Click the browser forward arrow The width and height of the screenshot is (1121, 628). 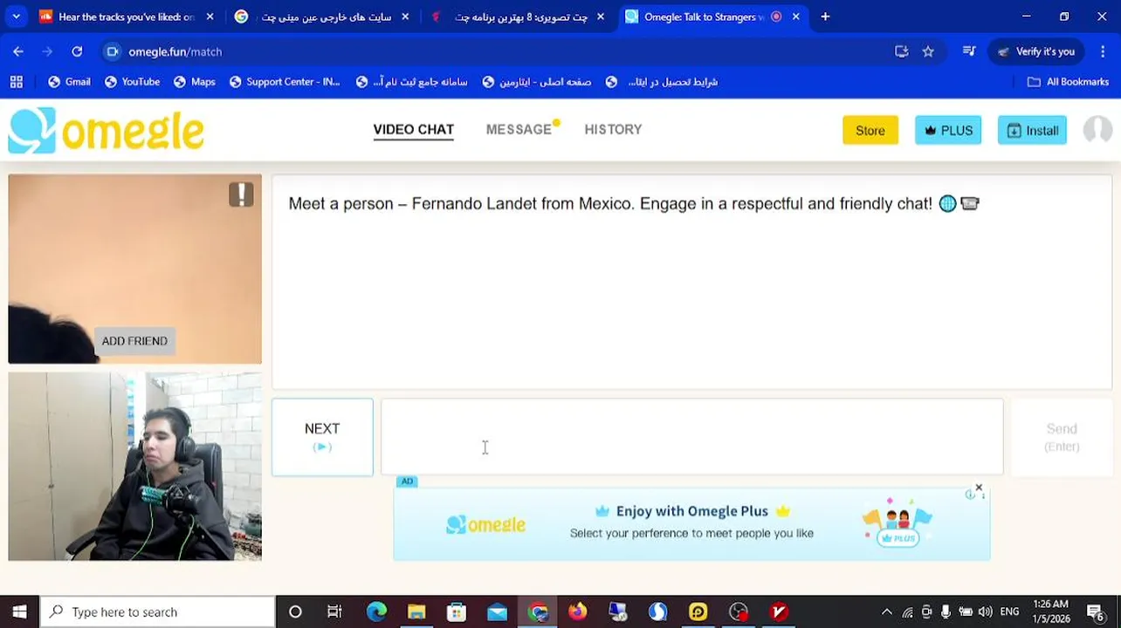47,51
